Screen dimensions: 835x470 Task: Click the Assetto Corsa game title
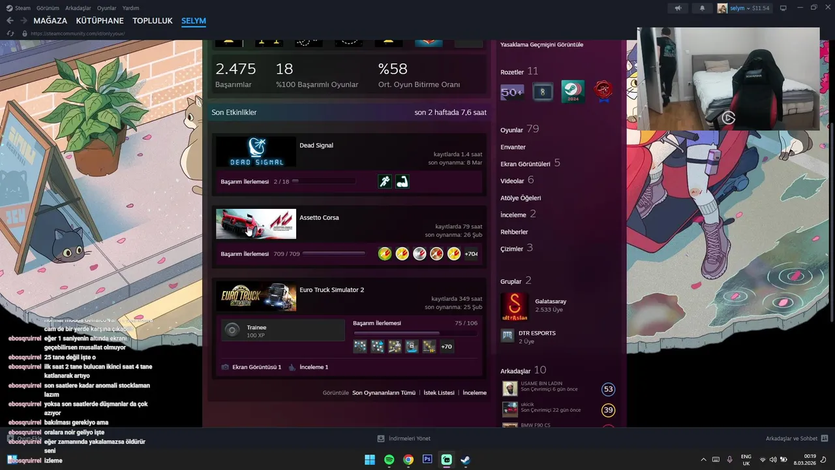(x=319, y=217)
